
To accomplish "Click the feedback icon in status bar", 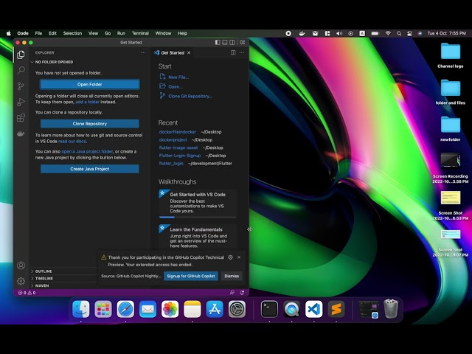I will [x=232, y=293].
